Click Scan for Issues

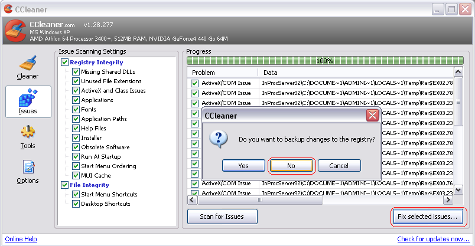pos(222,217)
